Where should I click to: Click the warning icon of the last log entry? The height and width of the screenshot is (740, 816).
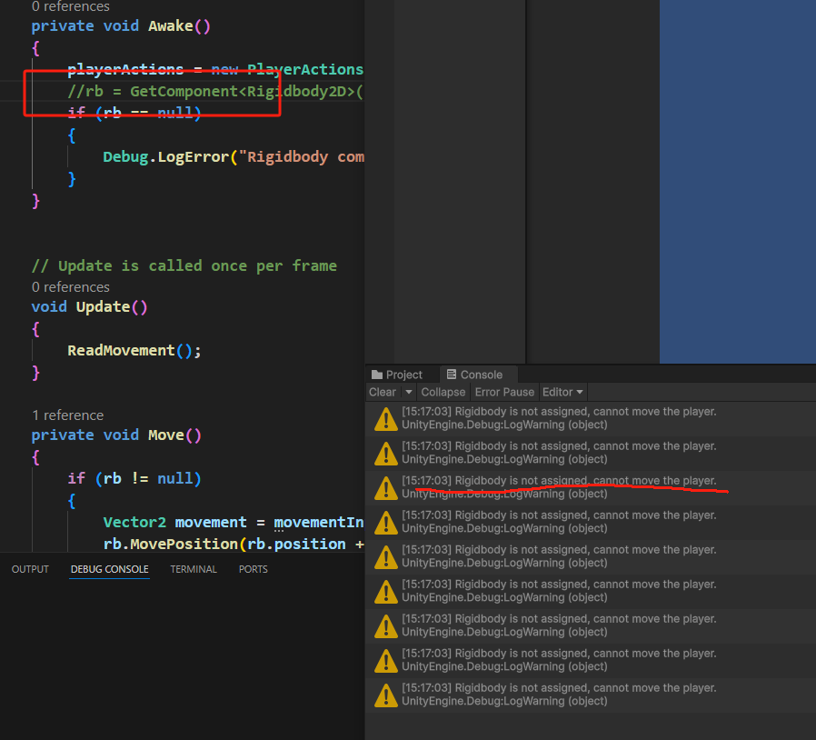[x=385, y=695]
